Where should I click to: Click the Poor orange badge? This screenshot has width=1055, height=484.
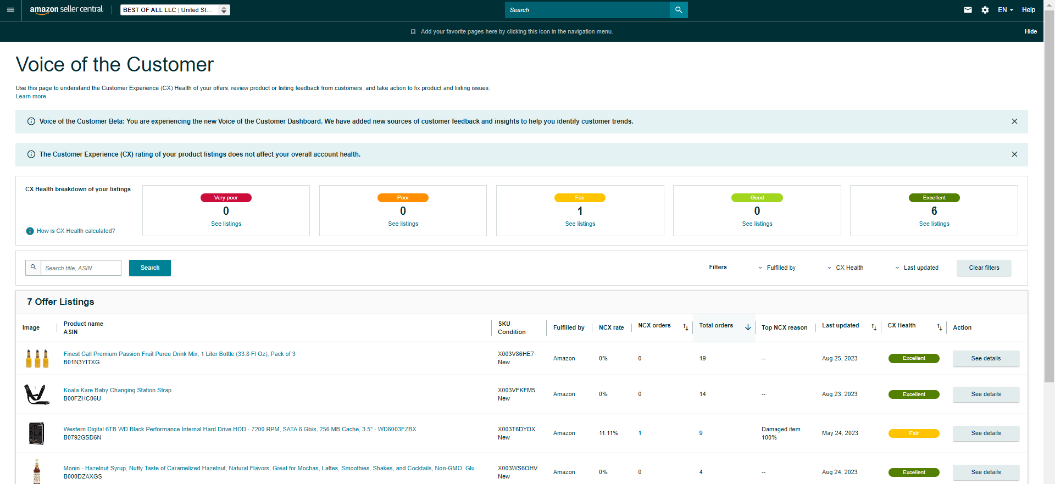403,198
